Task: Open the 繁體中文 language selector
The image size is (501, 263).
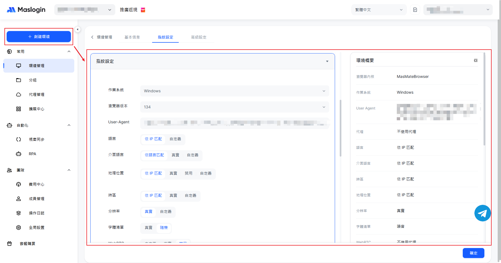Action: click(x=379, y=10)
